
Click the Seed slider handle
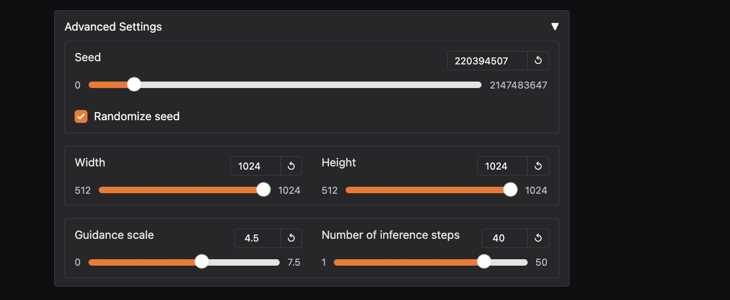point(134,84)
